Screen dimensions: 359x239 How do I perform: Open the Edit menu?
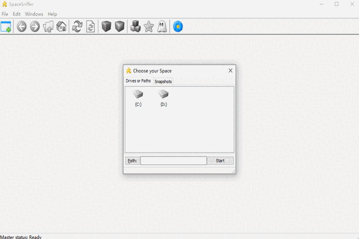(17, 14)
